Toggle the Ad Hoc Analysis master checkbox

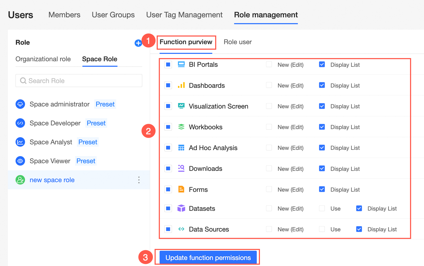pos(168,148)
